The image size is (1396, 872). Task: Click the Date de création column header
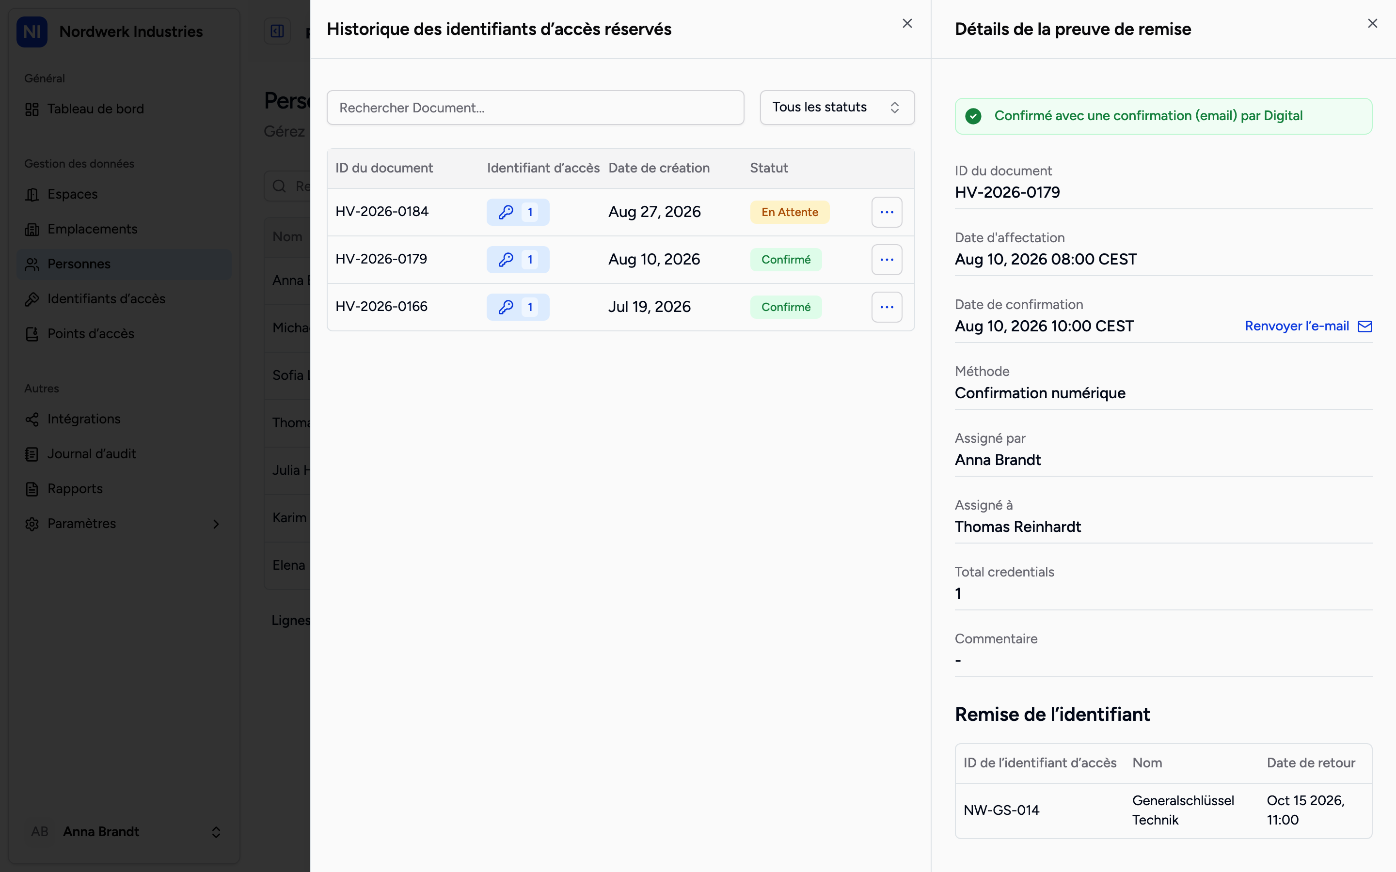coord(659,168)
